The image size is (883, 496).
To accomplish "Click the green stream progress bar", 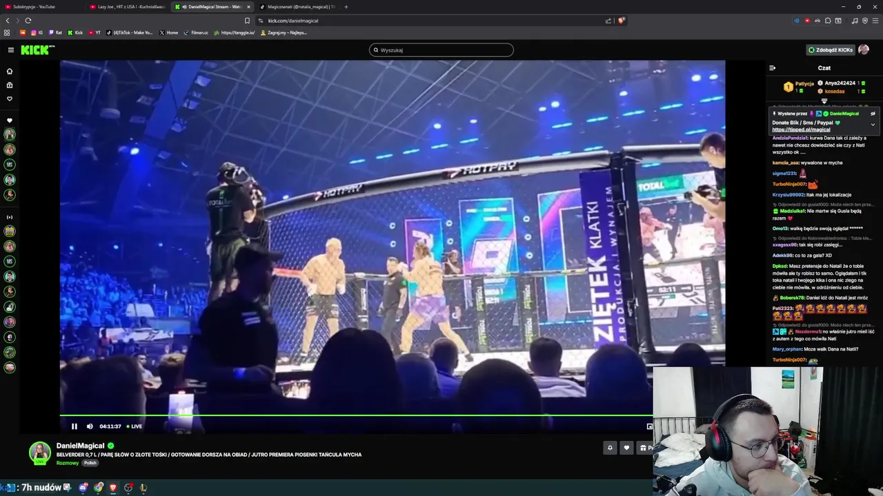I will tap(356, 415).
